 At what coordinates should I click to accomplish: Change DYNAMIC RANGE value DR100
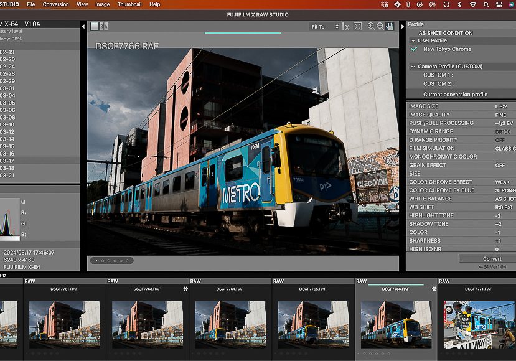[503, 131]
